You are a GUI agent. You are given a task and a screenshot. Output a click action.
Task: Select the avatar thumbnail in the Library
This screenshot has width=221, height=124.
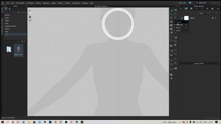coord(18,50)
